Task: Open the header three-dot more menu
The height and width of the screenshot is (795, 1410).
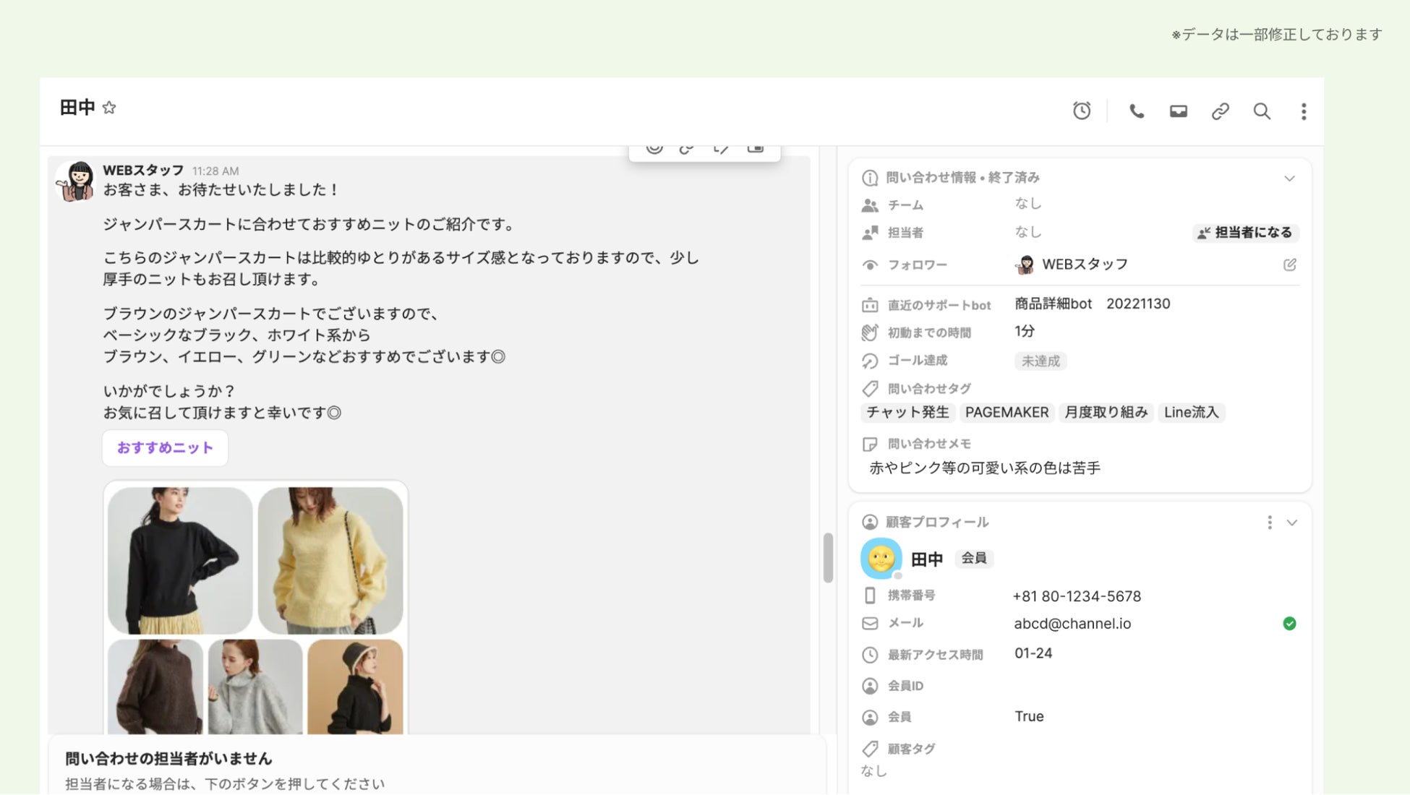Action: coord(1303,111)
